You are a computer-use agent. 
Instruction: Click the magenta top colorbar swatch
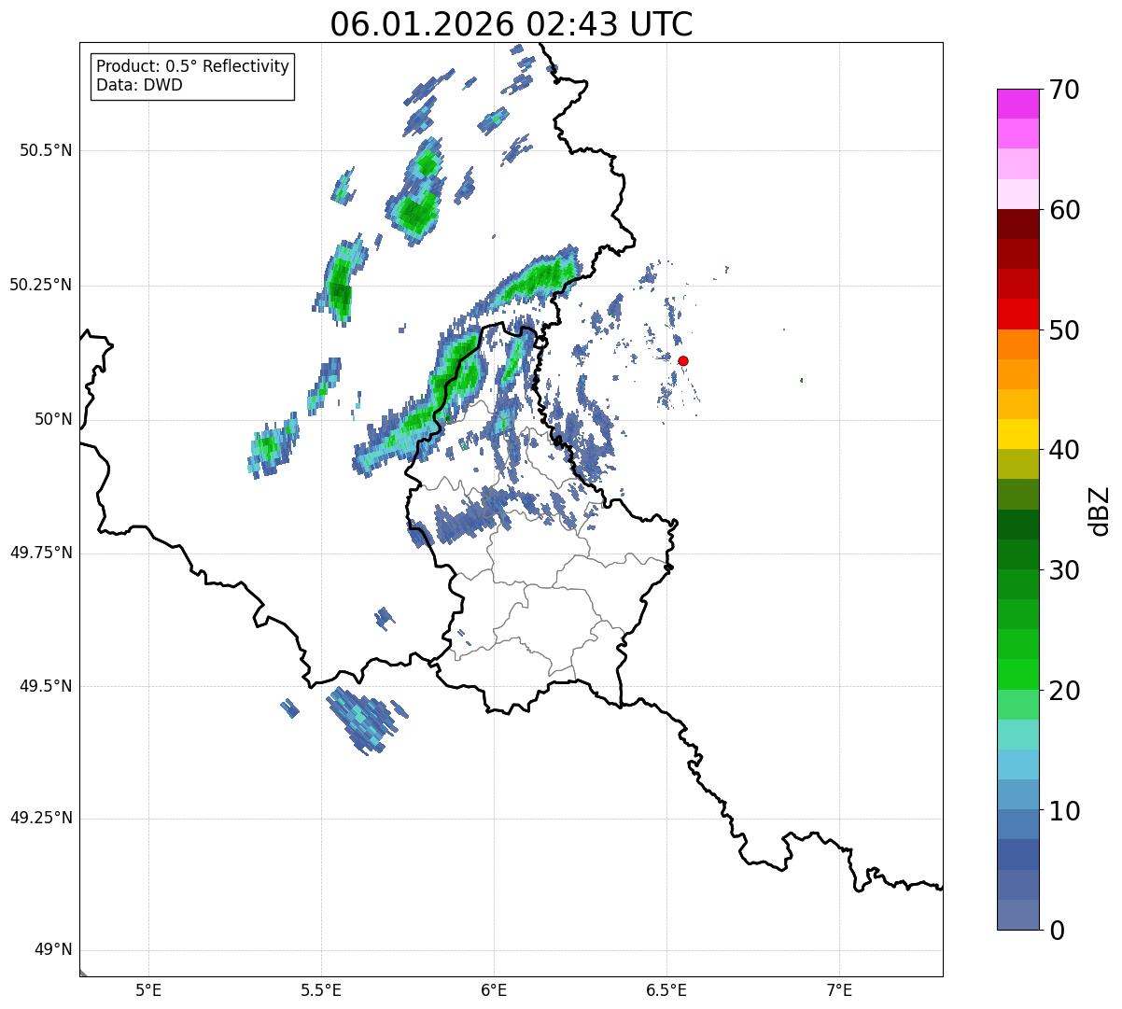[1018, 104]
